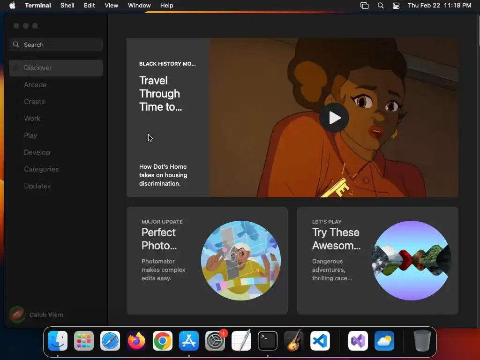
Task: Open the Perfect Photo major update card
Action: click(207, 261)
